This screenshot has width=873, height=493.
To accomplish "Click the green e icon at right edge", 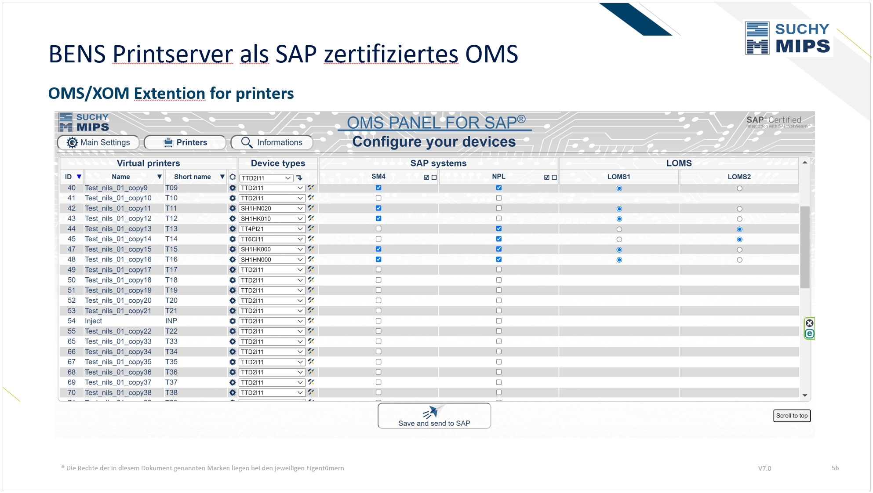I will point(809,334).
